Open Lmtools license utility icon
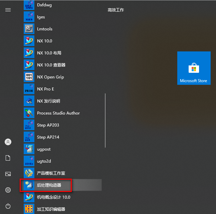This screenshot has height=214, width=216. pos(29,29)
